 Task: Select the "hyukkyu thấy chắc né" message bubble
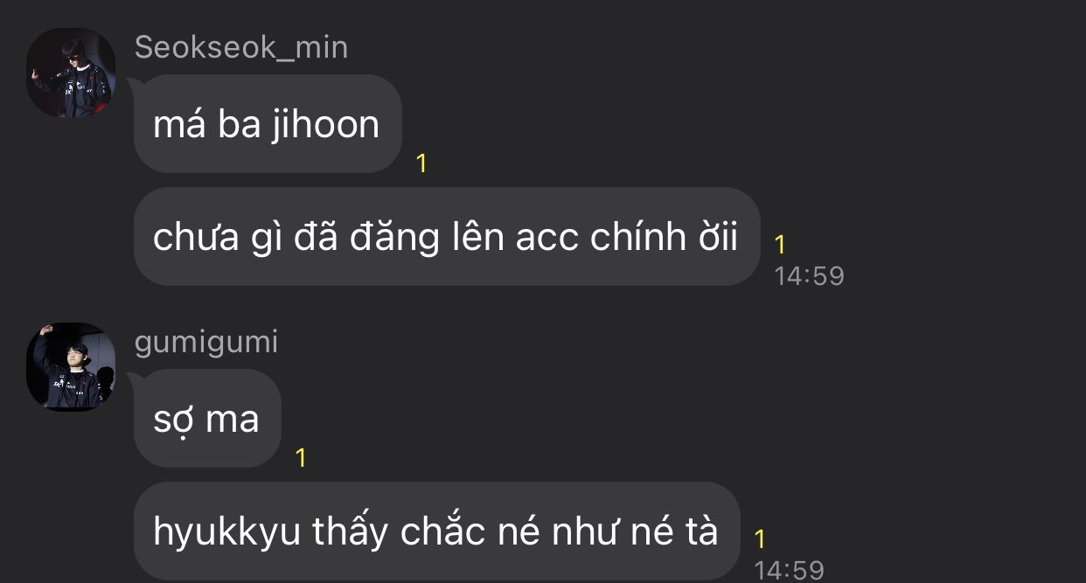click(x=436, y=531)
